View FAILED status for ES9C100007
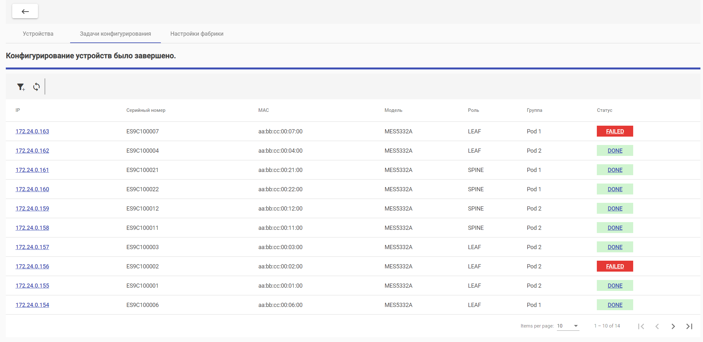Viewport: 703px width, 342px height. pos(615,131)
